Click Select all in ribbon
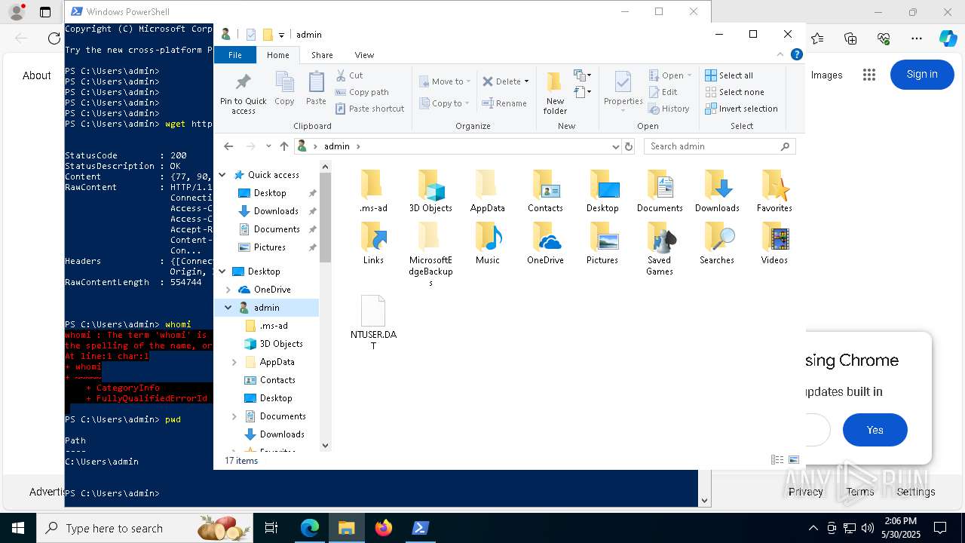The image size is (965, 543). [x=729, y=75]
